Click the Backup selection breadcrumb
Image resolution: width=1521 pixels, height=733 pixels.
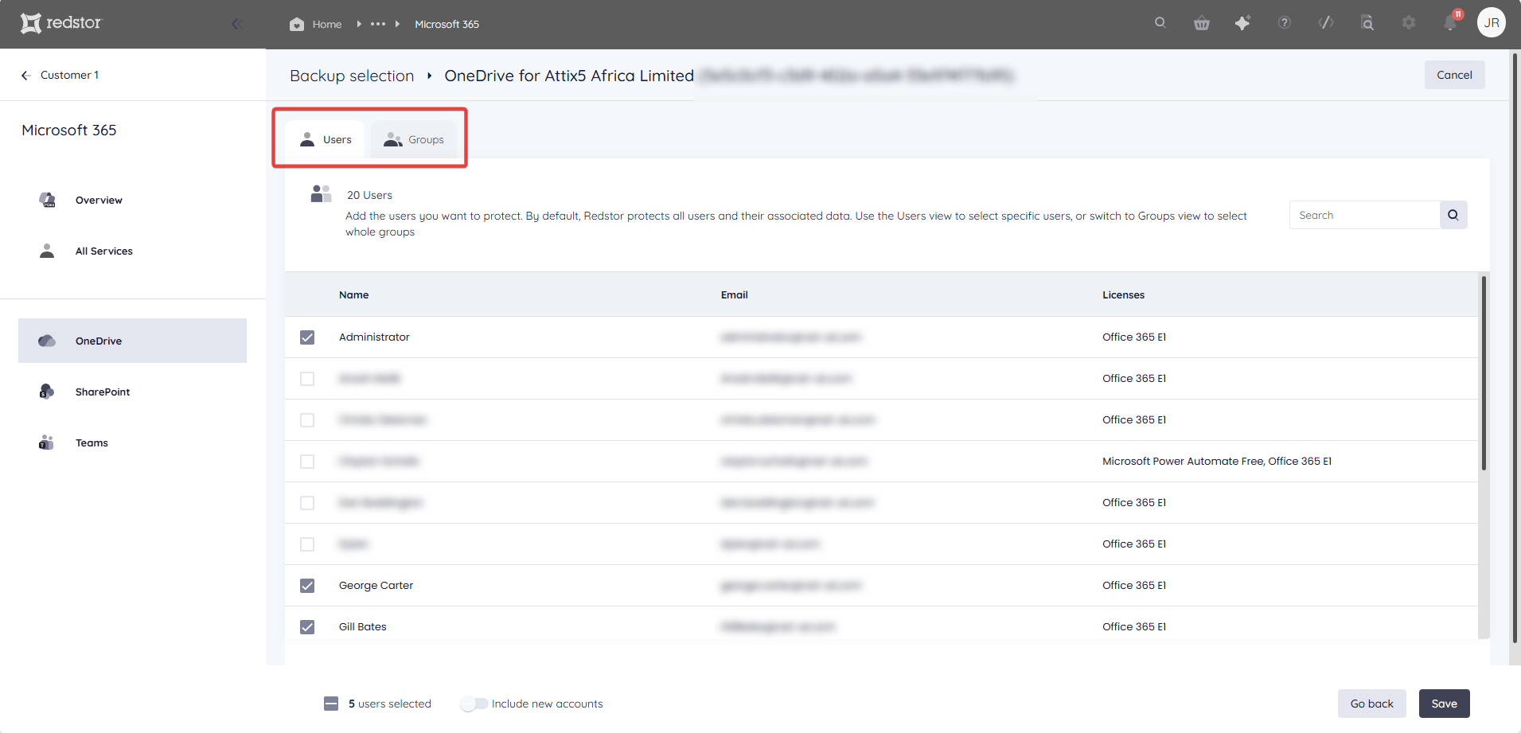pyautogui.click(x=352, y=76)
